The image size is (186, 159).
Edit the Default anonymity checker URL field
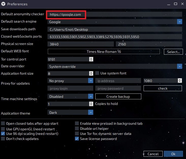click(x=115, y=14)
